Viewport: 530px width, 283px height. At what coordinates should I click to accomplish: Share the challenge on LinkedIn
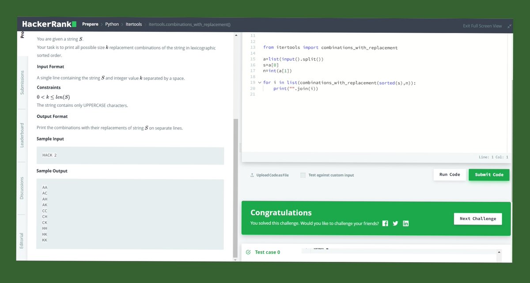pos(406,223)
